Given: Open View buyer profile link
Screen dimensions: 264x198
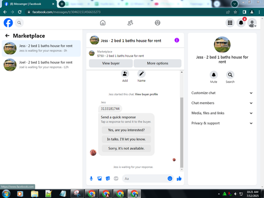Looking at the screenshot, I should click(146, 95).
